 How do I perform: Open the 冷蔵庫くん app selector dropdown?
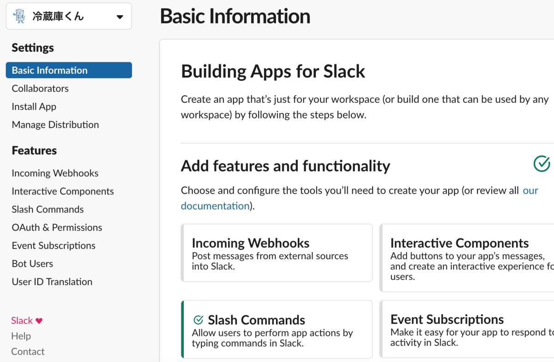pyautogui.click(x=69, y=17)
